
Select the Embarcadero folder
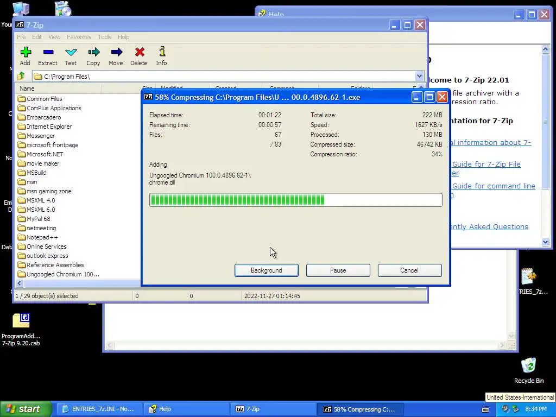[39, 117]
